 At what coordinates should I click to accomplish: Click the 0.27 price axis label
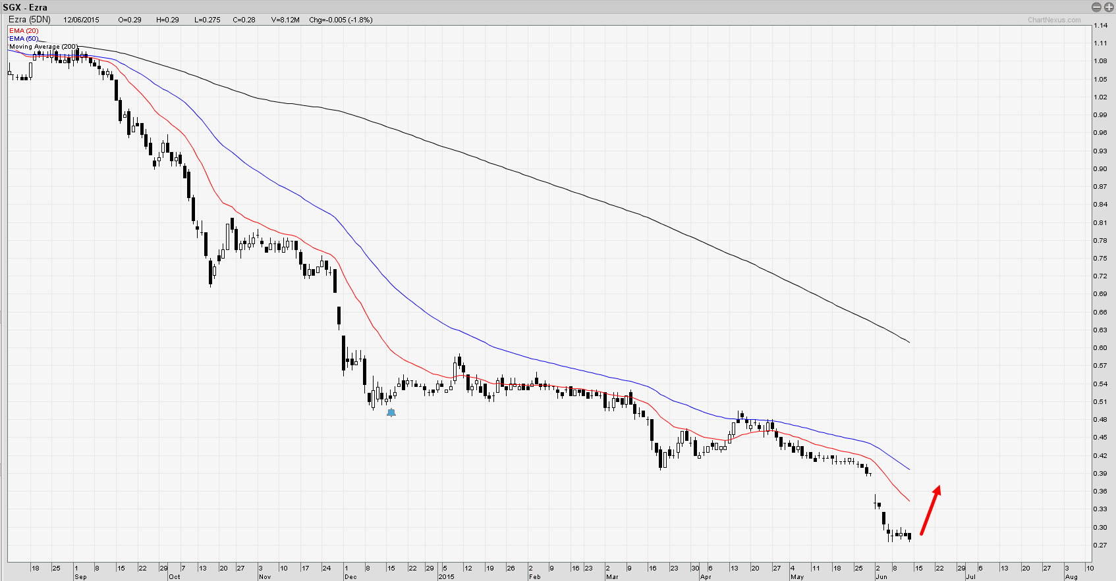[1100, 545]
